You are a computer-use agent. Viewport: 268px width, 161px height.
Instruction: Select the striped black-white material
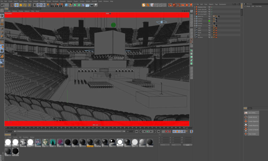tap(23, 142)
